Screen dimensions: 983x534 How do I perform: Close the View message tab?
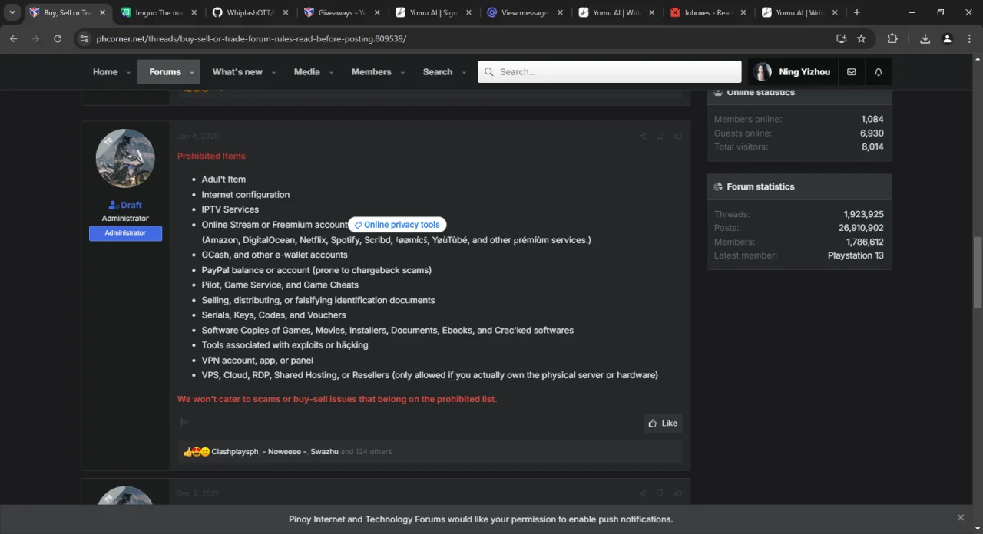(x=560, y=12)
